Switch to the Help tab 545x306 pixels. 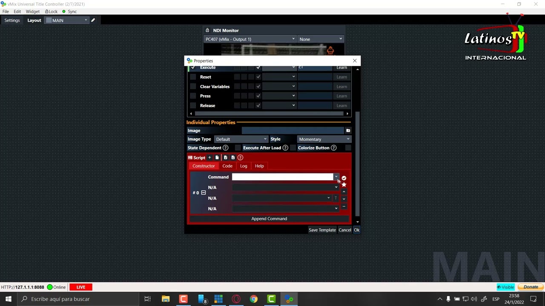pyautogui.click(x=259, y=166)
